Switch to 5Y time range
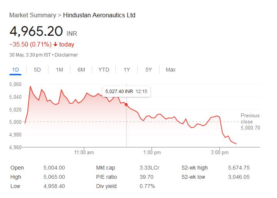Viewport: 277px width, 198px height. [149, 70]
